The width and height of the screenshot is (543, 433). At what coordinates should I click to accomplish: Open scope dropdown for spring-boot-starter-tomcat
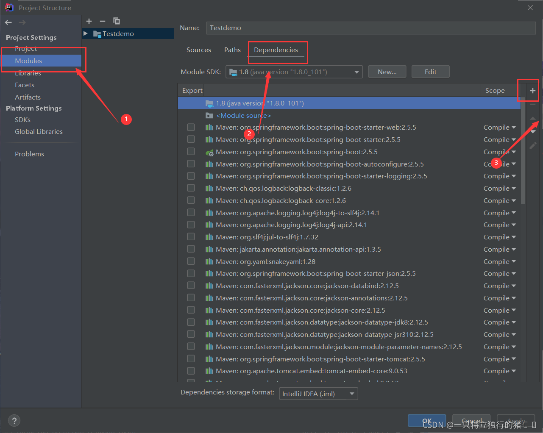coord(500,359)
